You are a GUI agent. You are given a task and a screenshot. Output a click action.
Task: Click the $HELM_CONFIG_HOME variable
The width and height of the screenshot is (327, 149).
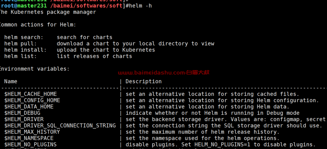32,101
